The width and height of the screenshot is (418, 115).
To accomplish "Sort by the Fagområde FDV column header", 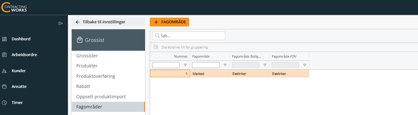I will 289,56.
